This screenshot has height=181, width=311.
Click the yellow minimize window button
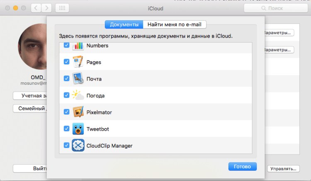click(15, 8)
